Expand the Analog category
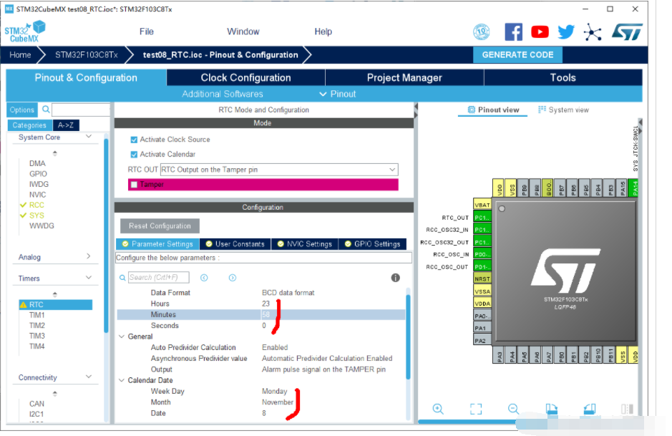 (89, 256)
